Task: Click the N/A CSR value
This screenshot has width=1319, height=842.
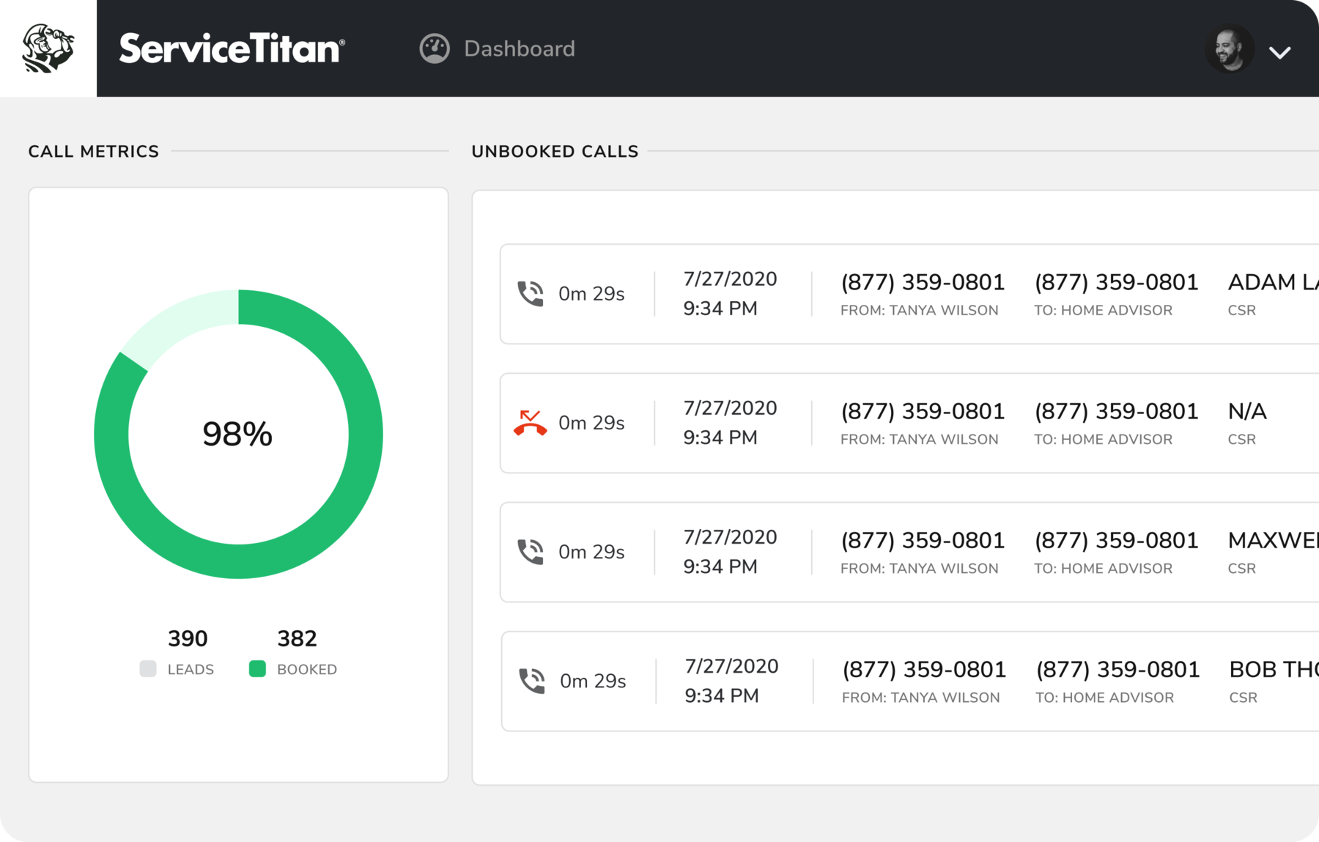Action: (x=1247, y=411)
